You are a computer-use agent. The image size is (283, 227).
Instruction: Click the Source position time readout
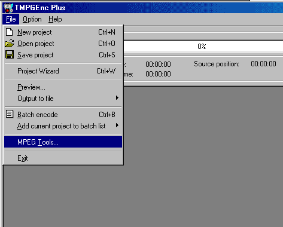263,64
